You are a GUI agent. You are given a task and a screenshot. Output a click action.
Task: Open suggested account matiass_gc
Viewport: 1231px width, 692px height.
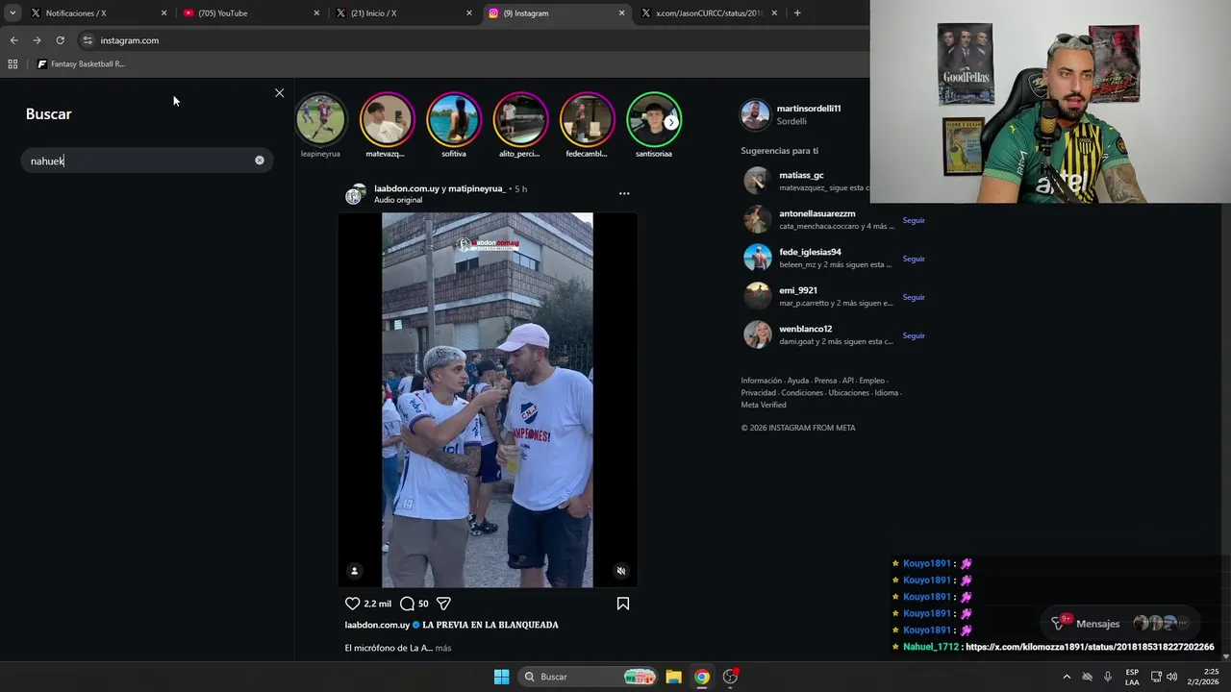pyautogui.click(x=801, y=175)
